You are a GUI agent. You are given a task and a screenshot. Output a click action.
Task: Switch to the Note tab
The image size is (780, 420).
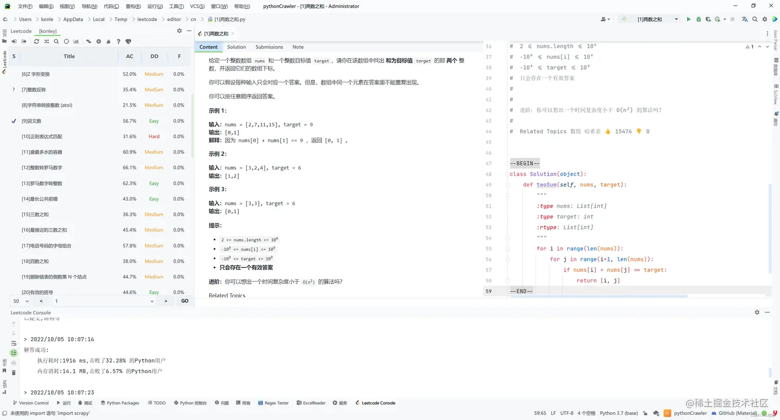tap(298, 47)
